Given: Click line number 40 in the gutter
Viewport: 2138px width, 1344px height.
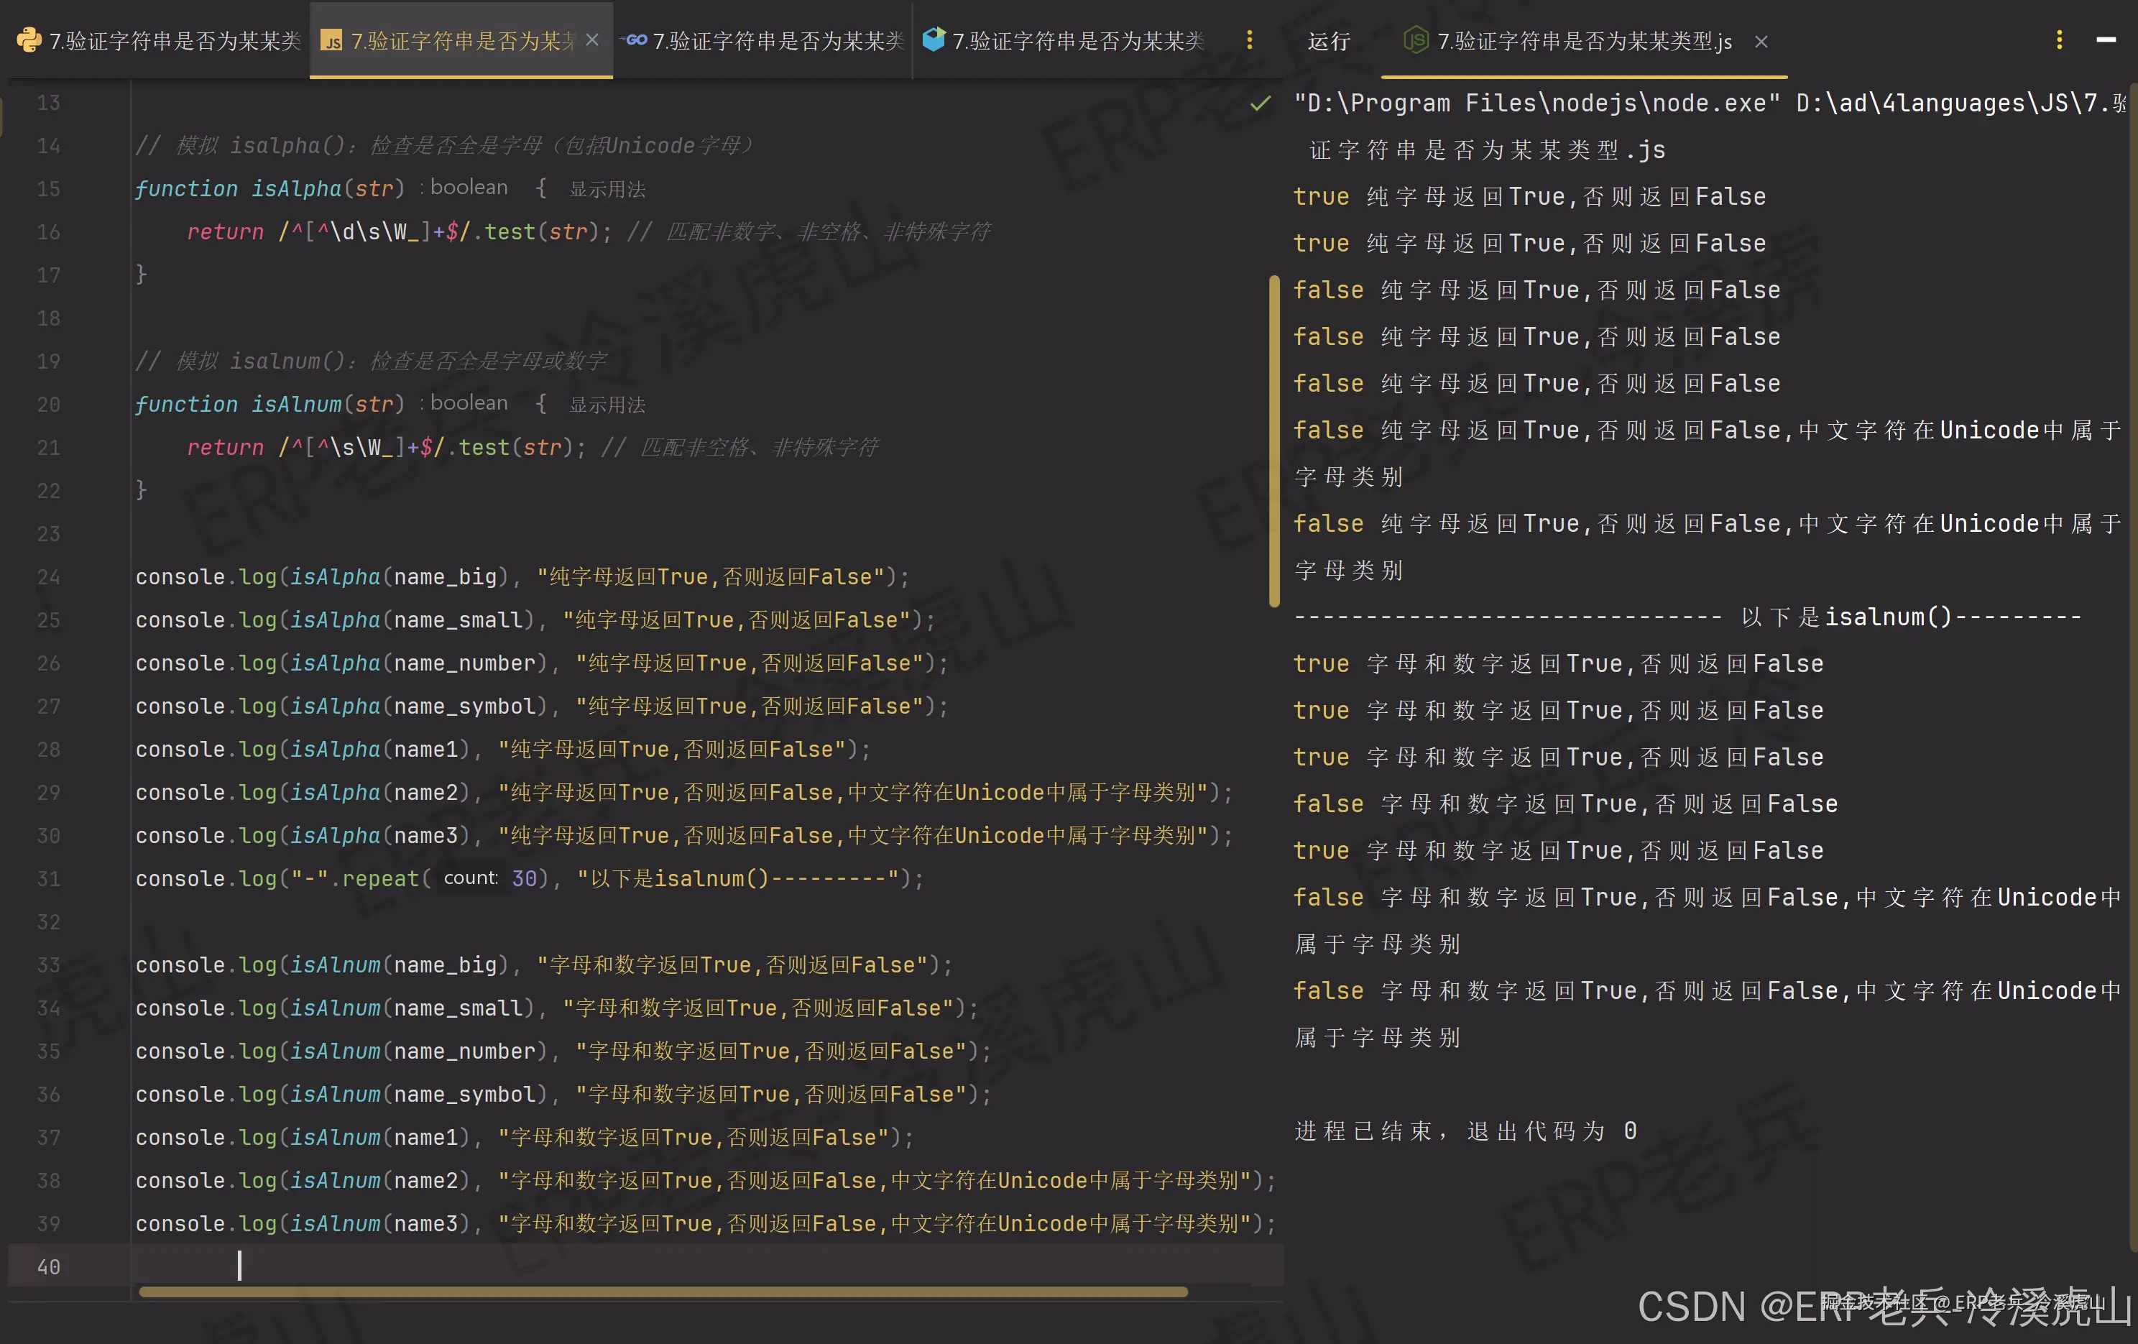Looking at the screenshot, I should pyautogui.click(x=49, y=1267).
